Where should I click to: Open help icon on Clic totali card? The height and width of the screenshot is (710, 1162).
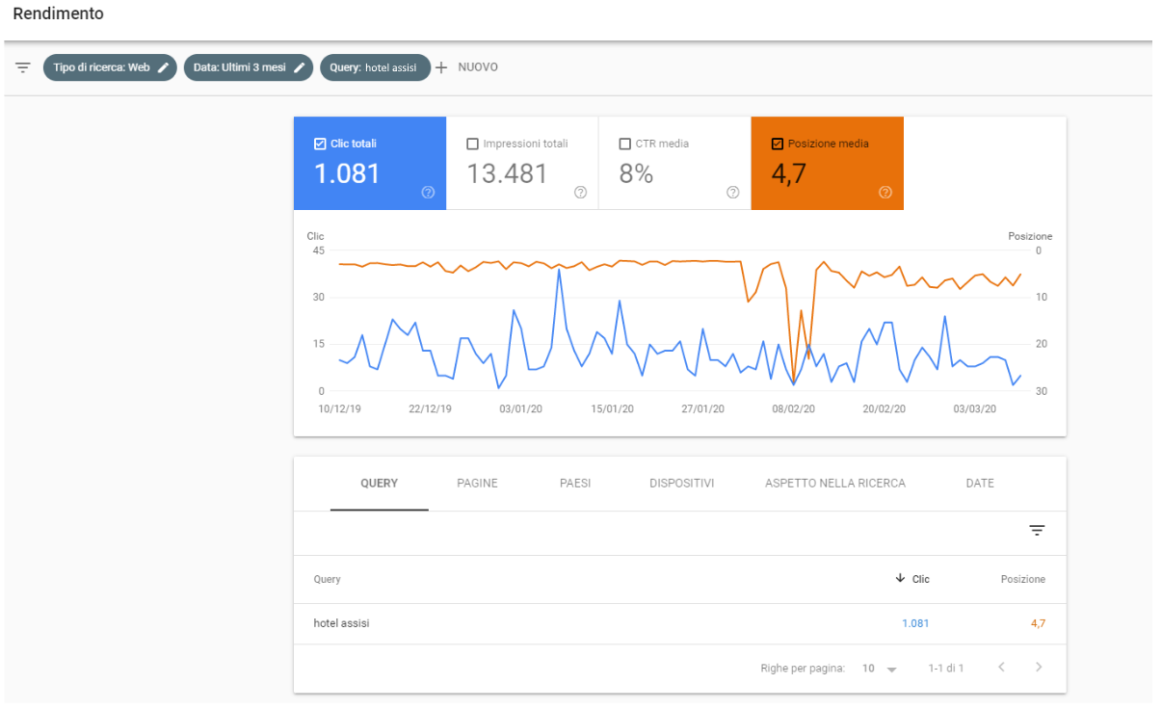tap(428, 193)
